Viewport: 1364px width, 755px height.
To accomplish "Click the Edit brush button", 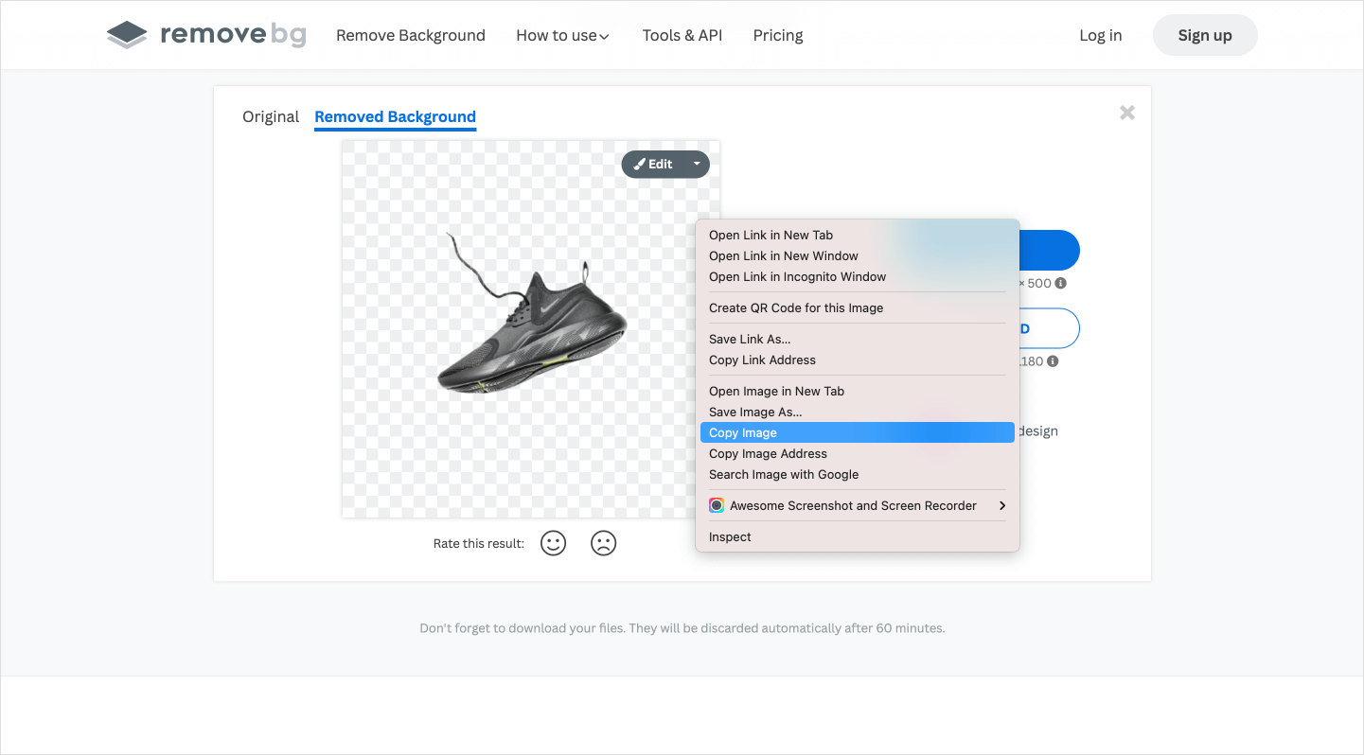I will (653, 164).
